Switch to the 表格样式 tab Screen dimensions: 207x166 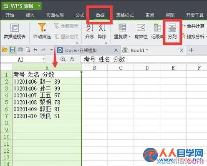(x=125, y=15)
